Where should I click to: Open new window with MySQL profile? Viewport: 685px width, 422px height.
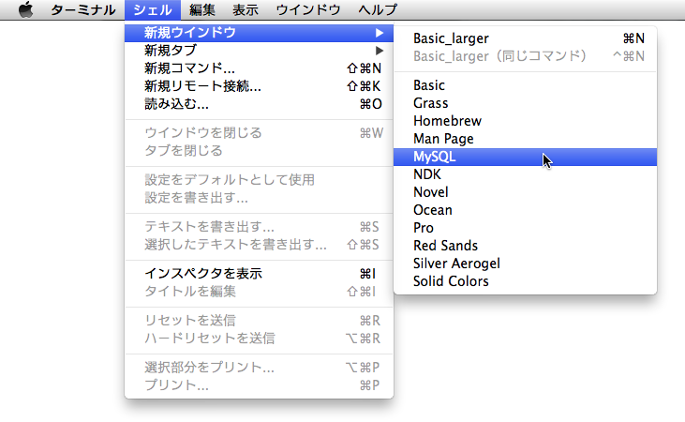tap(525, 157)
